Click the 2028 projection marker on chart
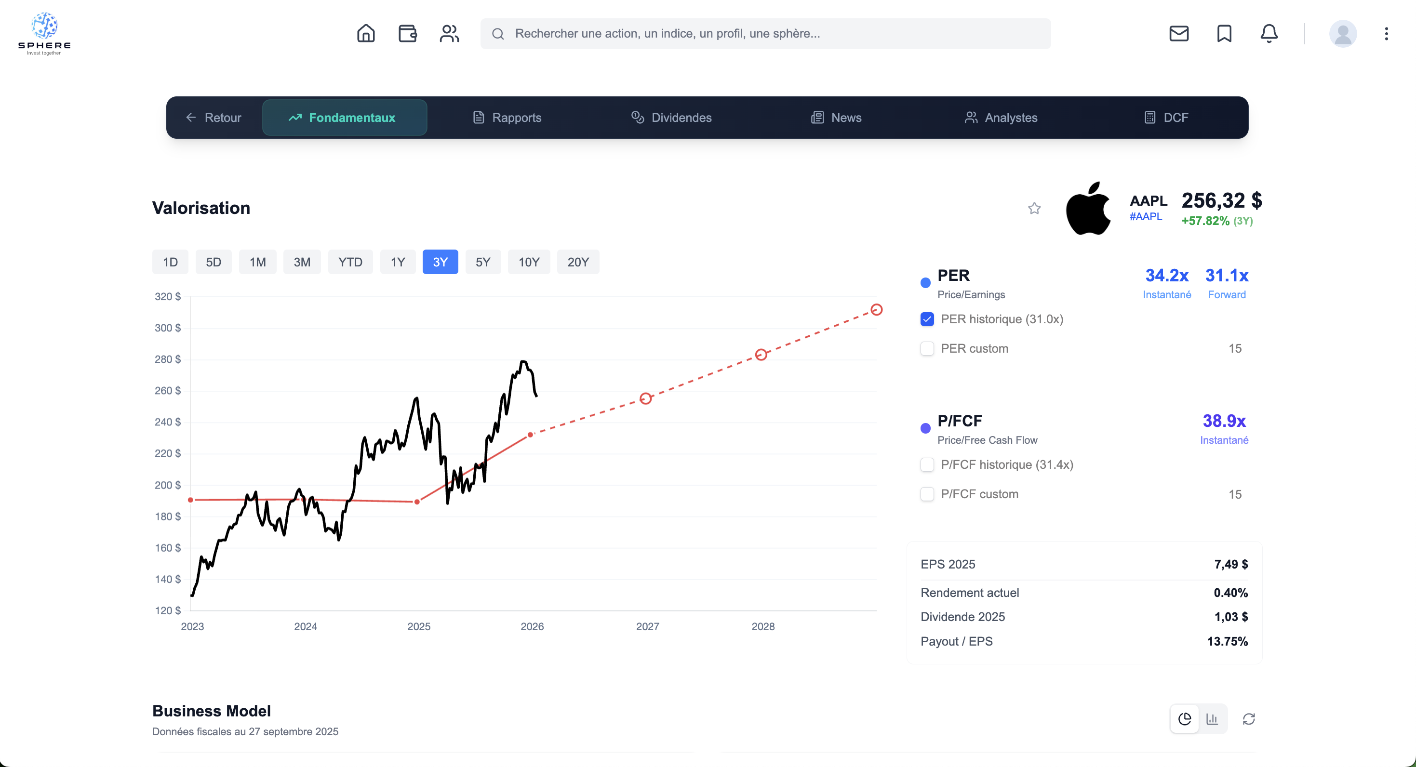The height and width of the screenshot is (767, 1416). point(761,355)
